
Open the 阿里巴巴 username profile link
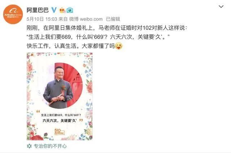click(38, 10)
